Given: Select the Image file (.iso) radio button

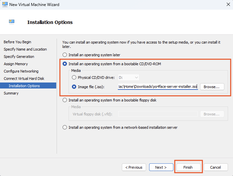Looking at the screenshot, I should pos(74,87).
